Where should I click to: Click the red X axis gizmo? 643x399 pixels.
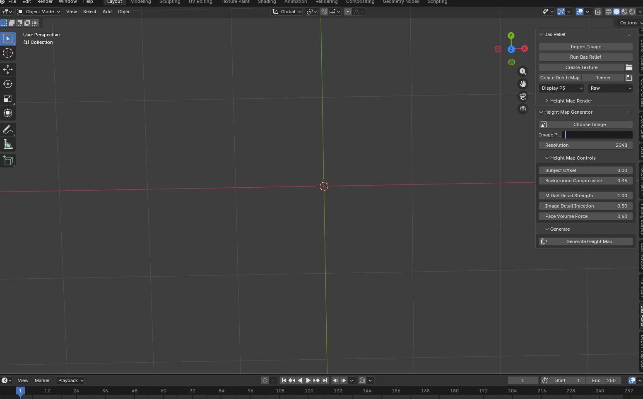pos(525,48)
